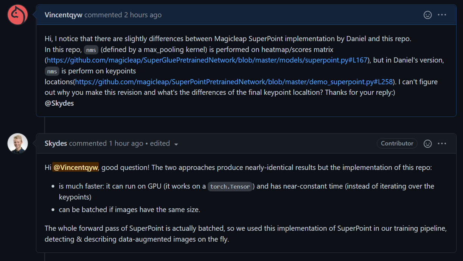Open three-dot options menu on Vincentqyw's comment
The width and height of the screenshot is (463, 261).
(442, 15)
